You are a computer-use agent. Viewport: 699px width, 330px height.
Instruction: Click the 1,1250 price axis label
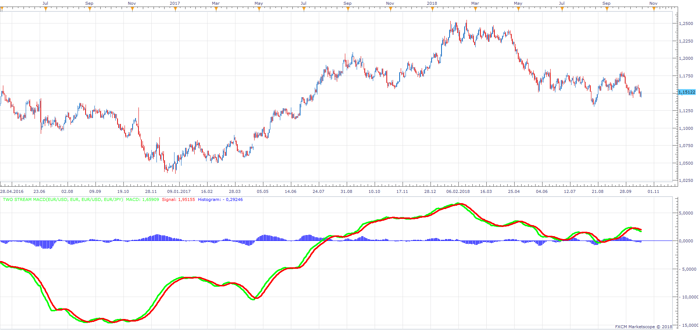pyautogui.click(x=686, y=111)
